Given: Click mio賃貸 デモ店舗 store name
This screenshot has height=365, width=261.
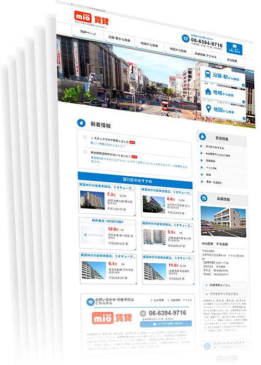Looking at the screenshot, I should click(x=215, y=244).
